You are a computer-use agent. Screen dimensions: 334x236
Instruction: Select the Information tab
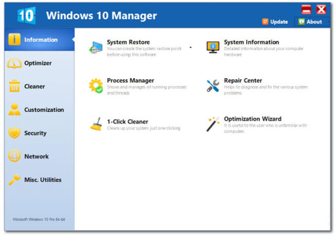point(41,40)
